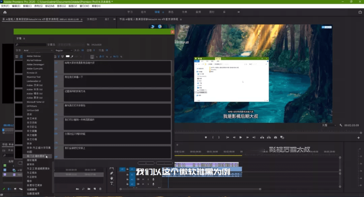Select the Type tool in the toolbar

(x=112, y=184)
